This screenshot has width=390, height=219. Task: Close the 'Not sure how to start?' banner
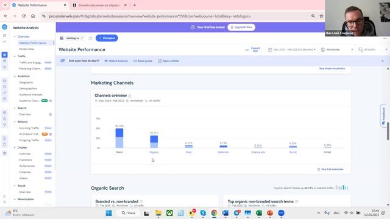[x=383, y=61]
